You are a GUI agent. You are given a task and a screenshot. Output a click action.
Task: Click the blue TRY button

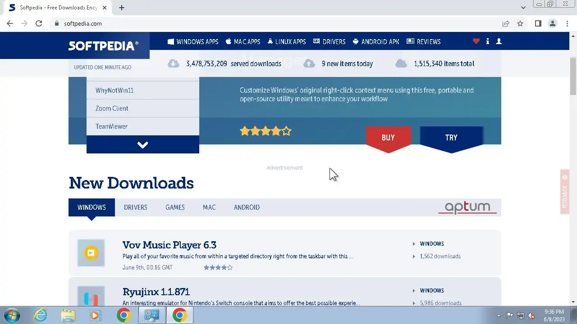451,138
